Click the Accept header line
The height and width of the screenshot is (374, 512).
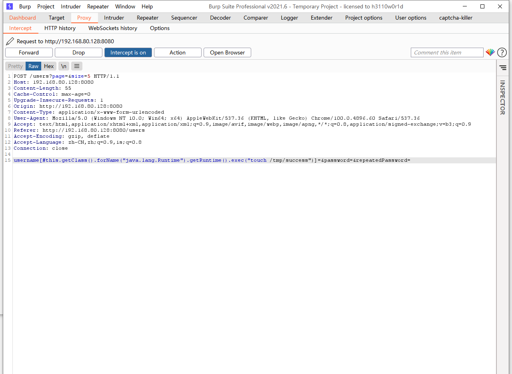point(242,124)
